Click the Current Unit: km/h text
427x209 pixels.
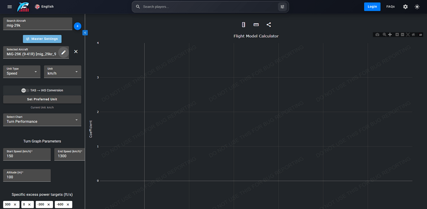pos(42,107)
